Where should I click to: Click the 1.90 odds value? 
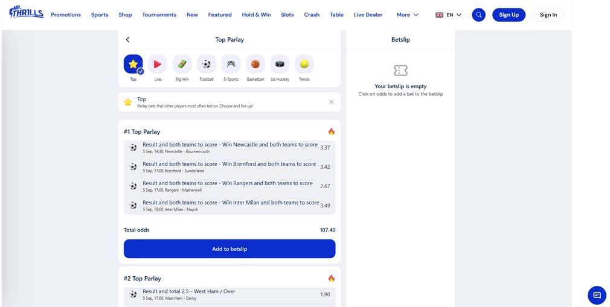(325, 294)
